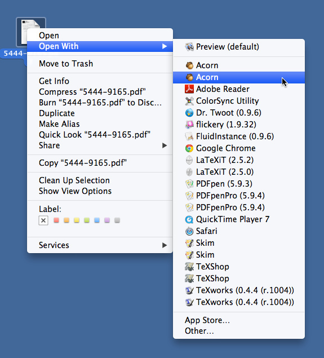This screenshot has width=324, height=358.
Task: Click the QuickTime Player 7 icon
Action: pos(189,219)
